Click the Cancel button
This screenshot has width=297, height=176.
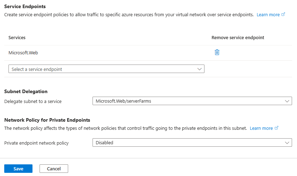54,169
